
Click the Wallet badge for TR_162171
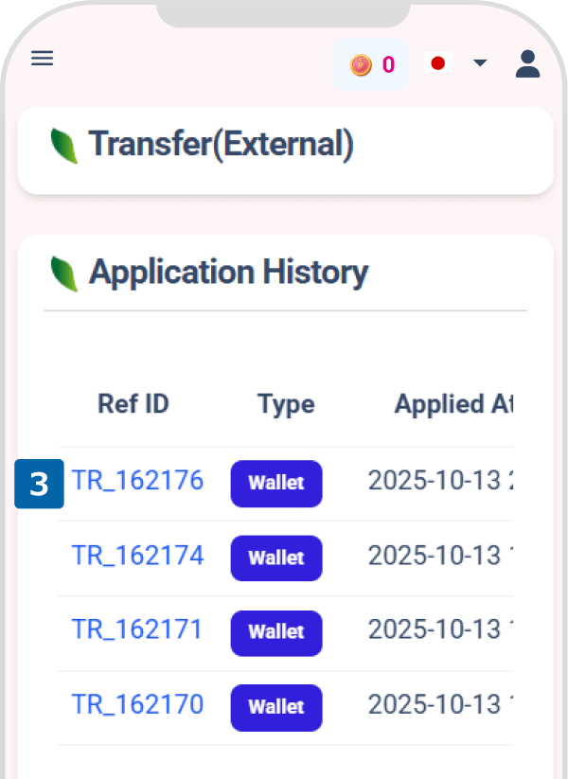coord(276,631)
